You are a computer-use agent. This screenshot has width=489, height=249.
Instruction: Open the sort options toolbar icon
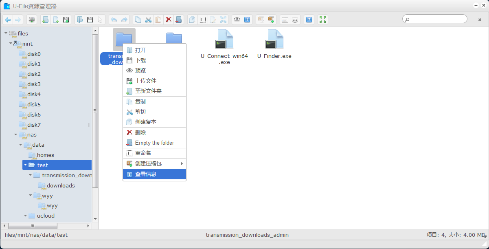(x=295, y=20)
